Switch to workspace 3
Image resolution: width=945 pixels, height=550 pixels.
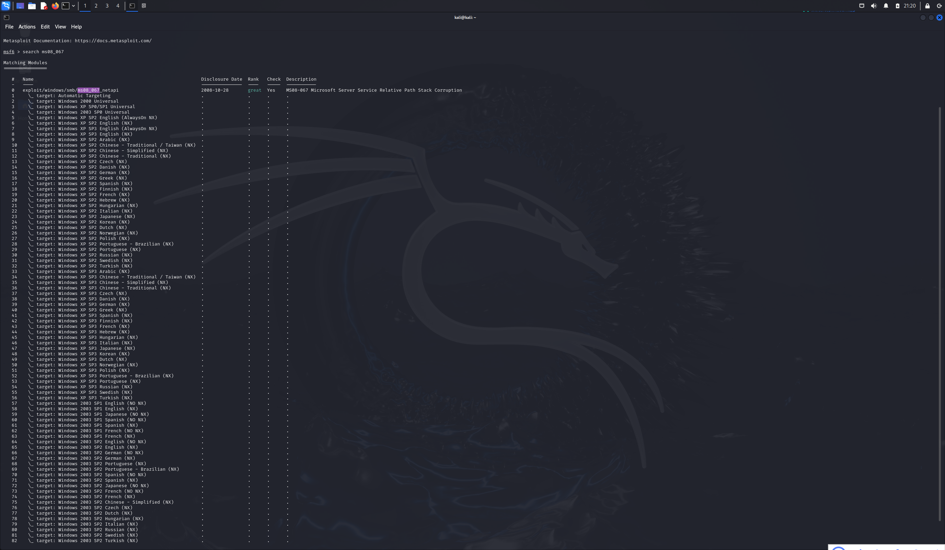coord(107,5)
